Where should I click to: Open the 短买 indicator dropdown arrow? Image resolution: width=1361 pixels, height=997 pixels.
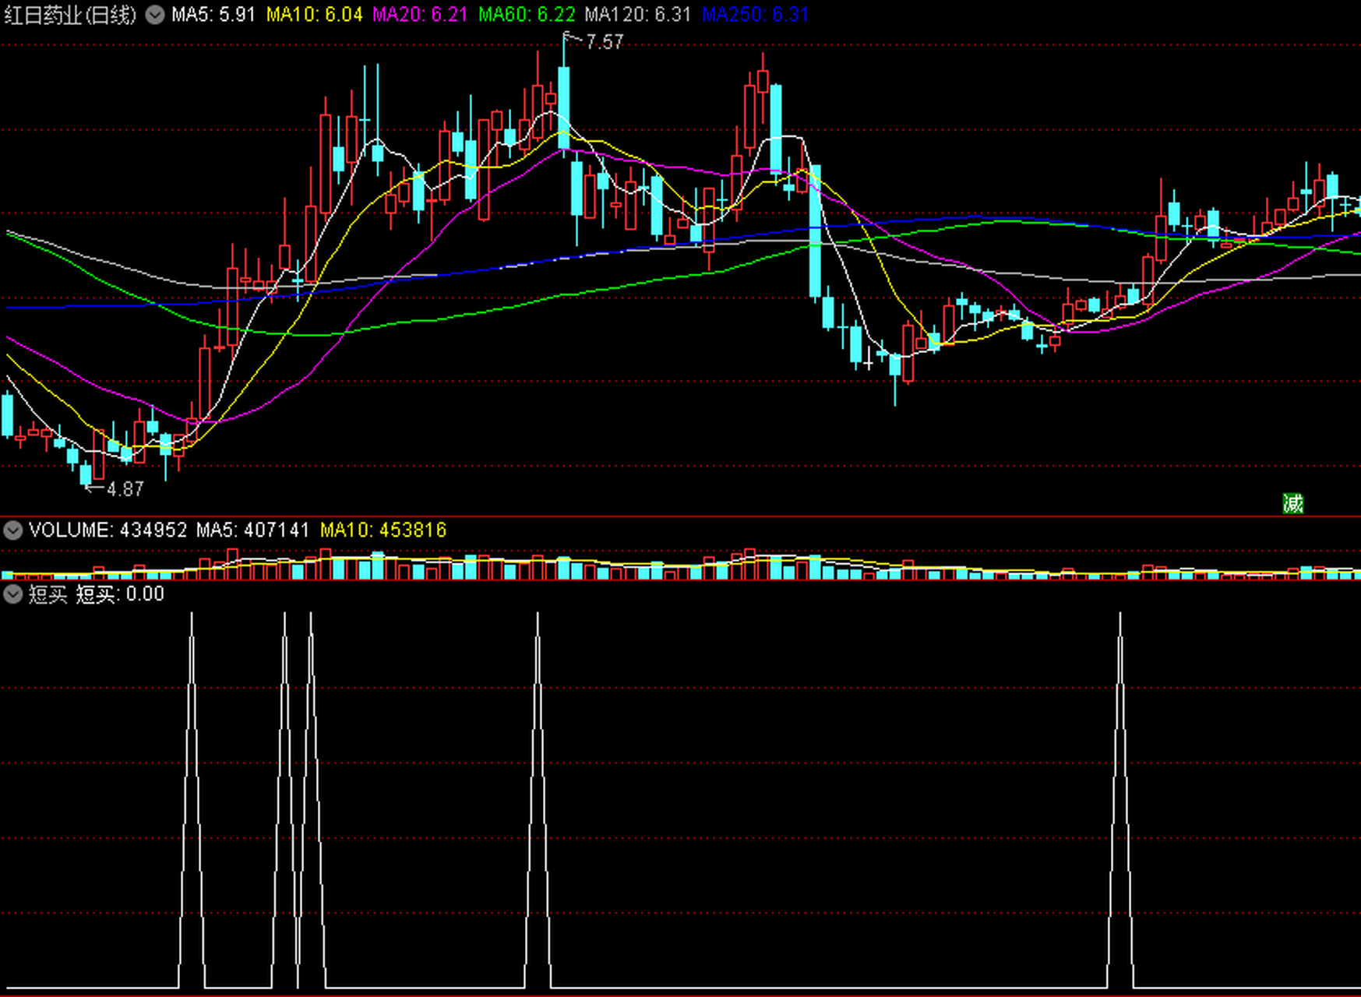coord(12,594)
